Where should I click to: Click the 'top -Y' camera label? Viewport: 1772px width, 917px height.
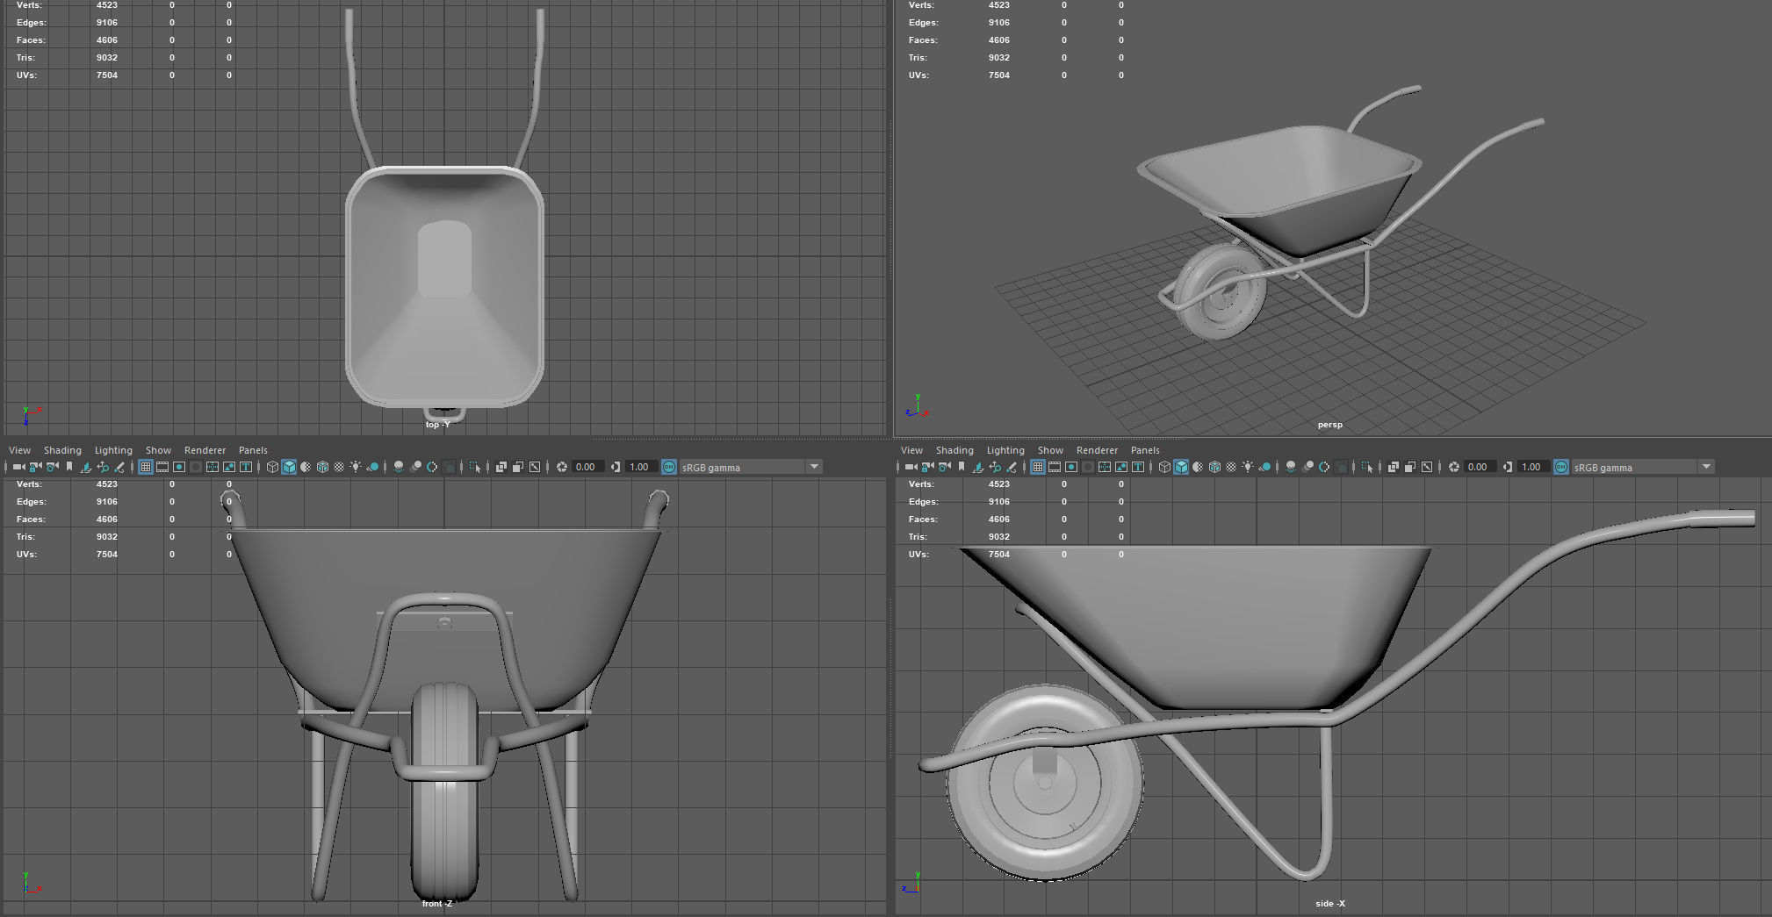click(437, 425)
